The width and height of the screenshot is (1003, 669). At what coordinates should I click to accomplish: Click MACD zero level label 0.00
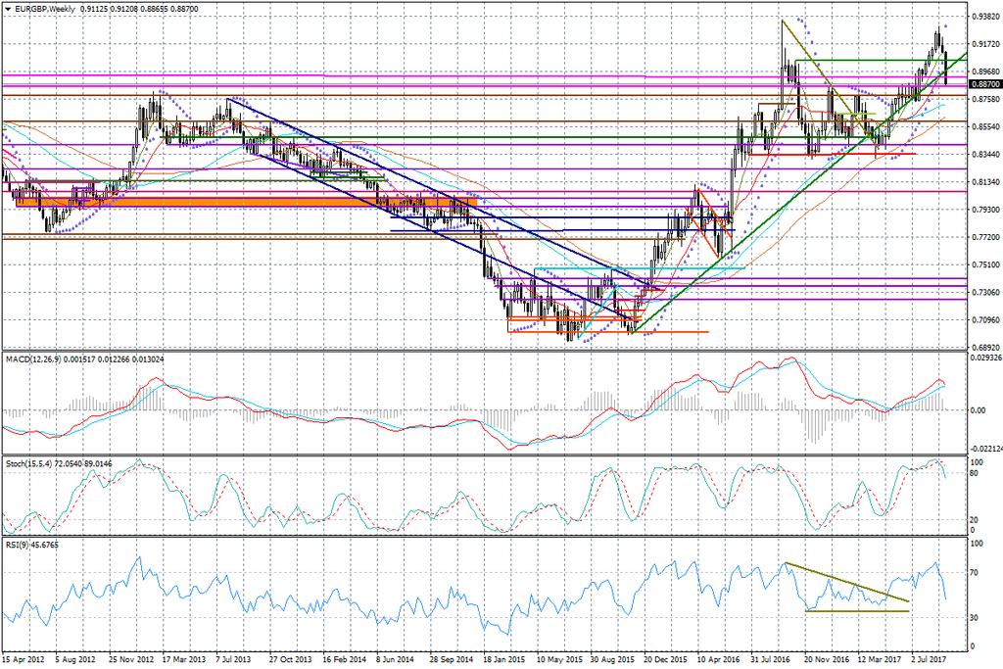979,410
